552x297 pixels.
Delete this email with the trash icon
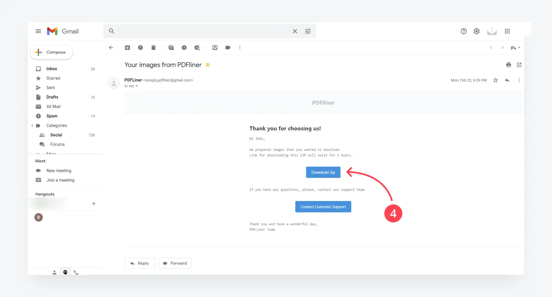[x=154, y=48]
